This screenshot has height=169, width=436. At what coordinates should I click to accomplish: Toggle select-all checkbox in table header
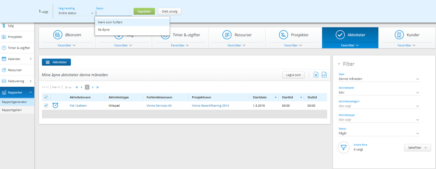tap(46, 97)
